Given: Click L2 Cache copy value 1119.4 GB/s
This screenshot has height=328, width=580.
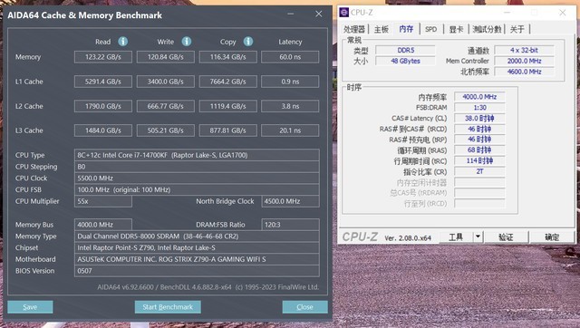Looking at the screenshot, I should (228, 106).
